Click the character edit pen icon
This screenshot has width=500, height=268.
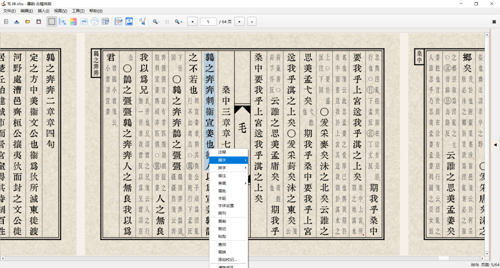coord(119,22)
